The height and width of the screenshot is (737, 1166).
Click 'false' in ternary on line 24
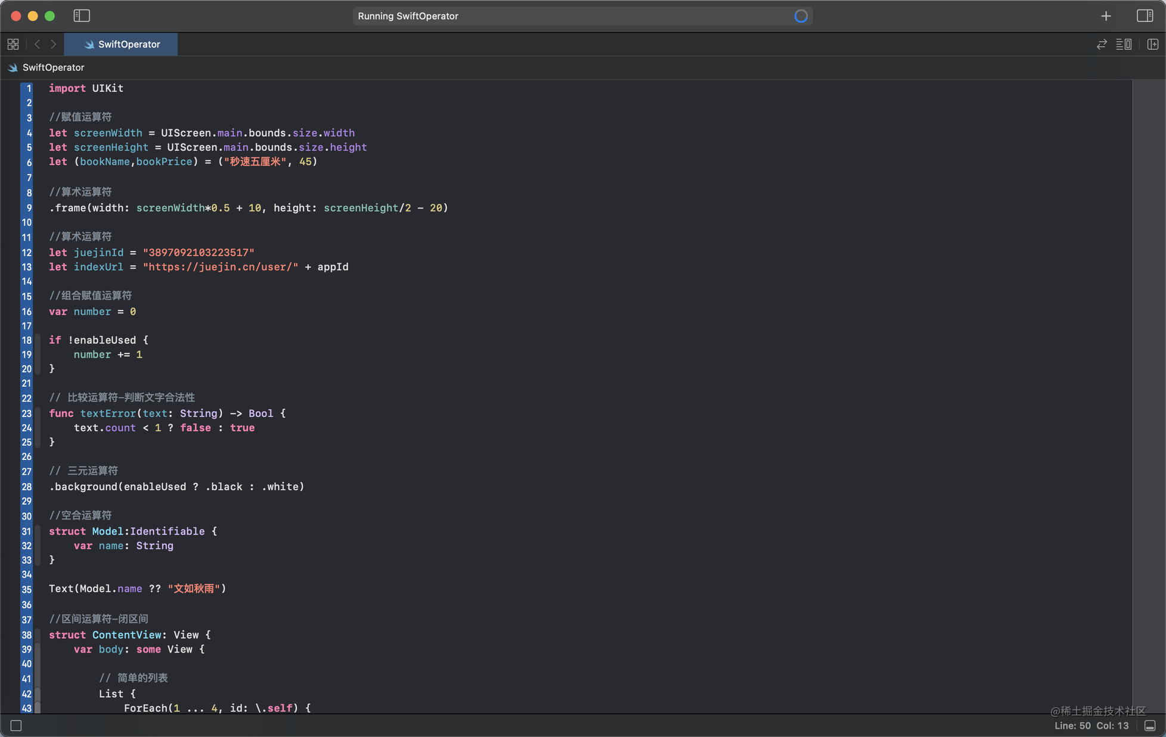[196, 428]
